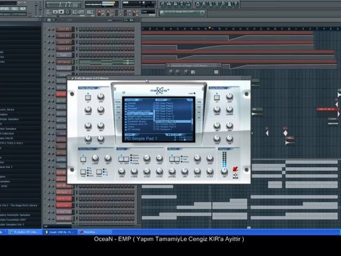This screenshot has height=256, width=341.
Task: Click the Delay type button
Action: [126, 159]
